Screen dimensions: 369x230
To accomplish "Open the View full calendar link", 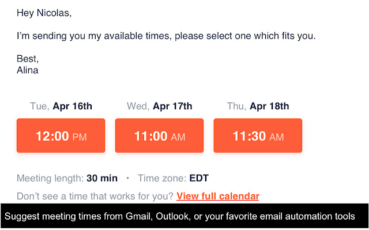I will (x=218, y=196).
